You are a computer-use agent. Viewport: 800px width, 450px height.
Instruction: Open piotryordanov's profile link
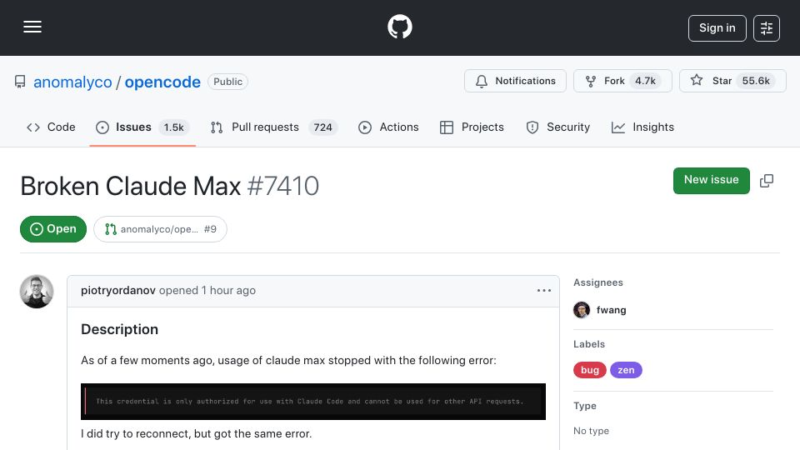coord(117,290)
